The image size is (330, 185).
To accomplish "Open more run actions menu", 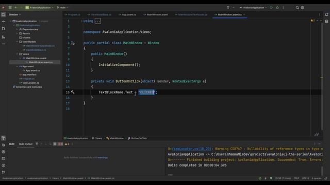I will point(283,8).
